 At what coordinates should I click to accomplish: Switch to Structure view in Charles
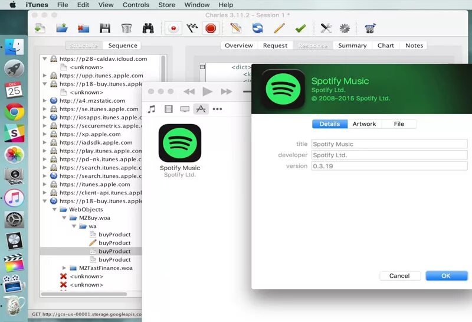[x=84, y=45]
